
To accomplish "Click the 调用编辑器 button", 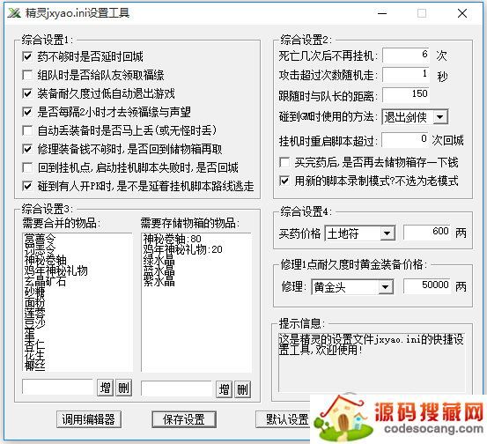I will pos(89,419).
